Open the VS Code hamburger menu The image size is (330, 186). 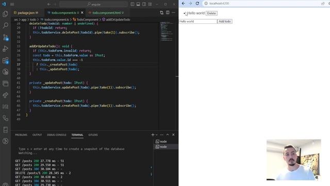coord(12,4)
